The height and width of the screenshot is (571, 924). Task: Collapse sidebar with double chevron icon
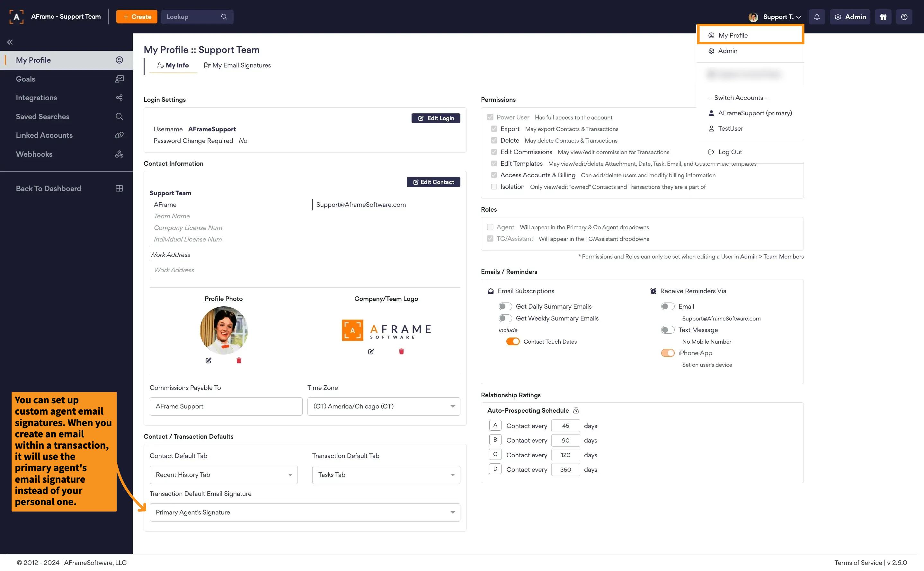click(x=10, y=42)
